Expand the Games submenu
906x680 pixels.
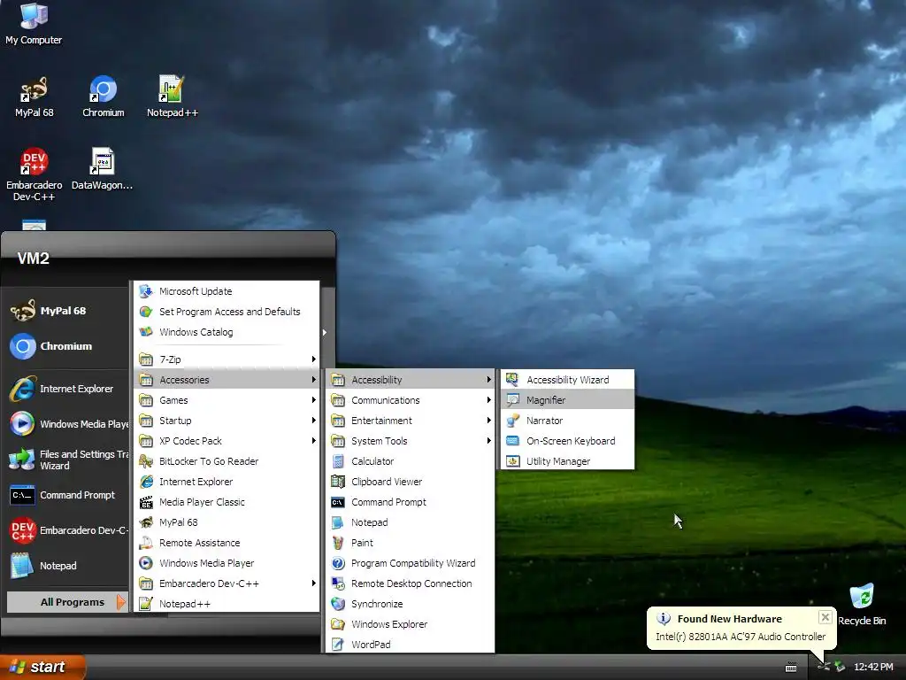click(226, 400)
